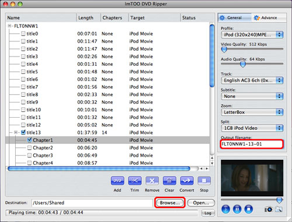Image resolution: width=292 pixels, height=222 pixels.
Task: Take a snapshot with the camera icon
Action: pos(269,209)
